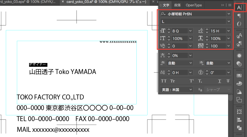Toggle Strikethrough text style

coord(228,81)
